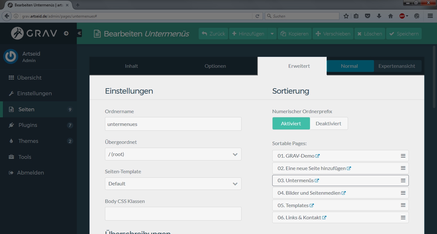This screenshot has height=234, width=437.
Task: Expand the Übergeordnet parent dropdown
Action: click(173, 154)
